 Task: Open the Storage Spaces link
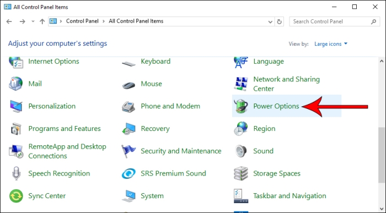[x=277, y=173]
